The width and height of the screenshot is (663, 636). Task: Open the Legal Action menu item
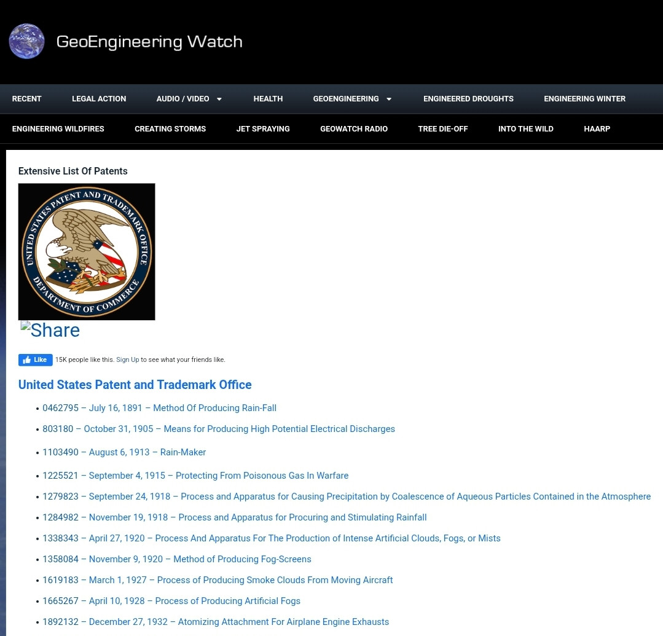(x=99, y=99)
